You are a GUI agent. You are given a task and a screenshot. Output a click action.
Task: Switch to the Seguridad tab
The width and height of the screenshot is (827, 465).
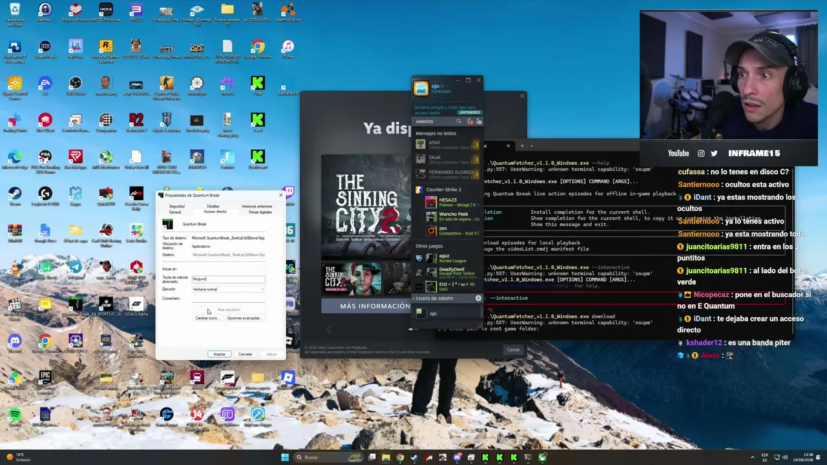pyautogui.click(x=176, y=207)
